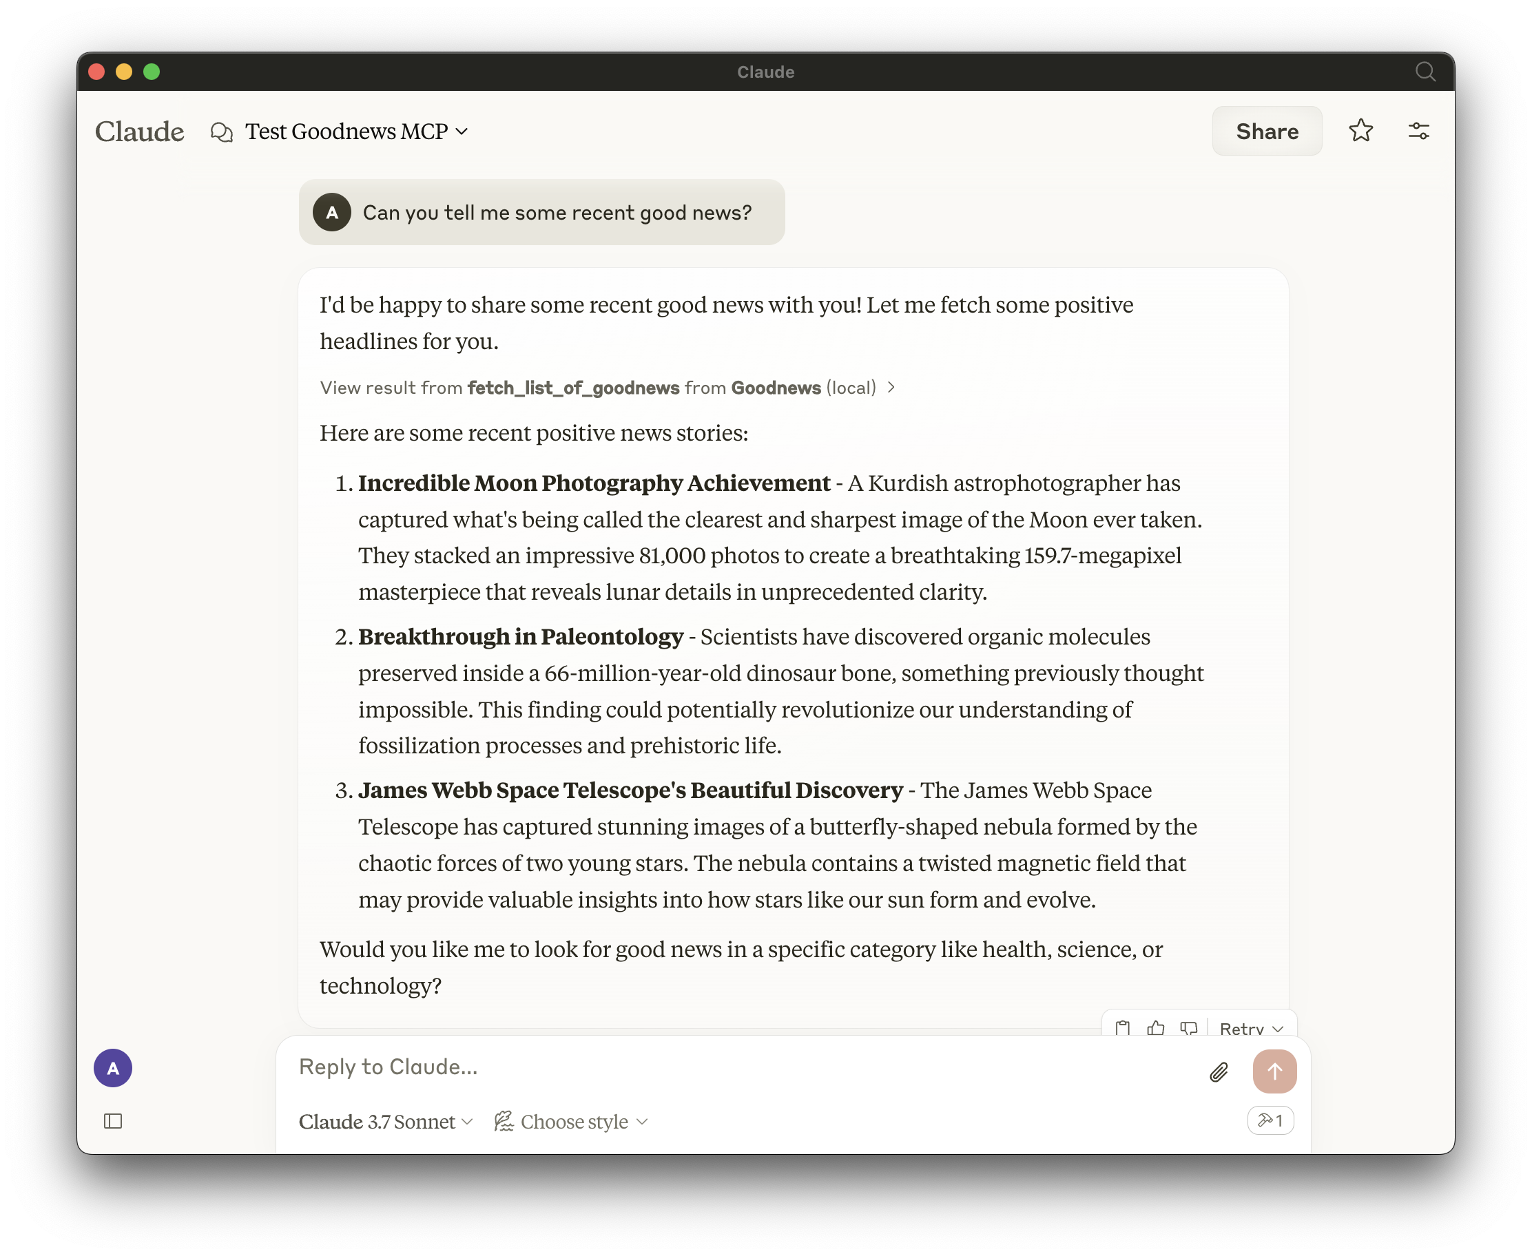
Task: Expand the fetch_list_of_goodnews result
Action: coord(608,388)
